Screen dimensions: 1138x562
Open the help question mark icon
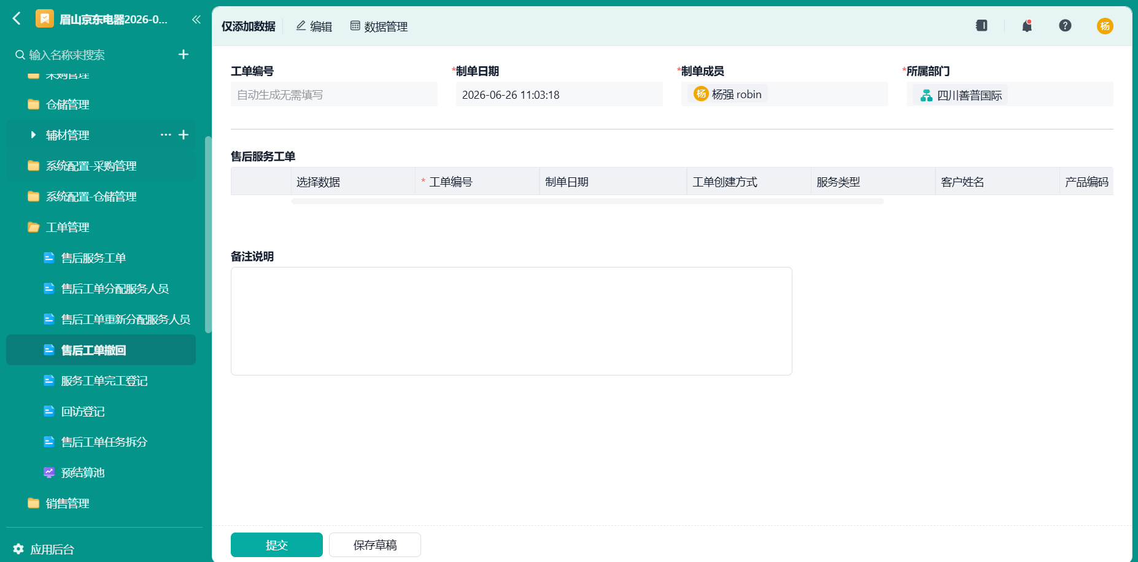pos(1065,26)
